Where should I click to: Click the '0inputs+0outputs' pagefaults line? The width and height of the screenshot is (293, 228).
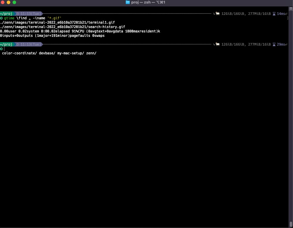click(52, 36)
